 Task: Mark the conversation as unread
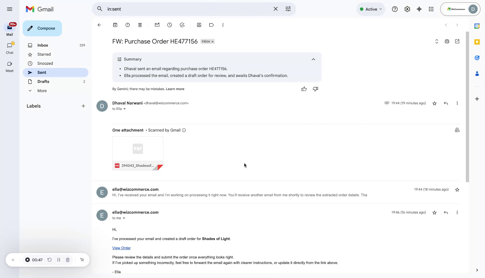(157, 25)
